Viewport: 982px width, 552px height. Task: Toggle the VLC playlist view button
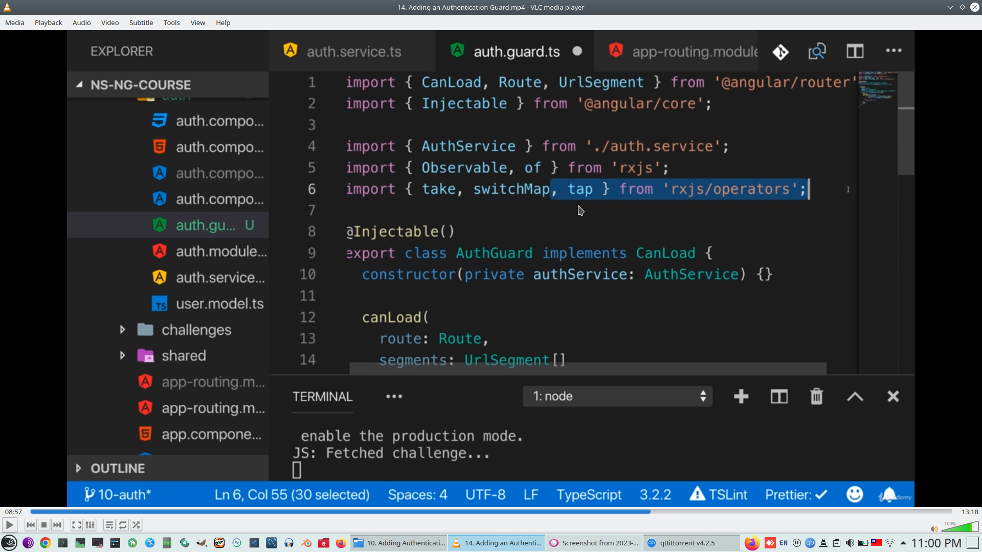point(109,525)
